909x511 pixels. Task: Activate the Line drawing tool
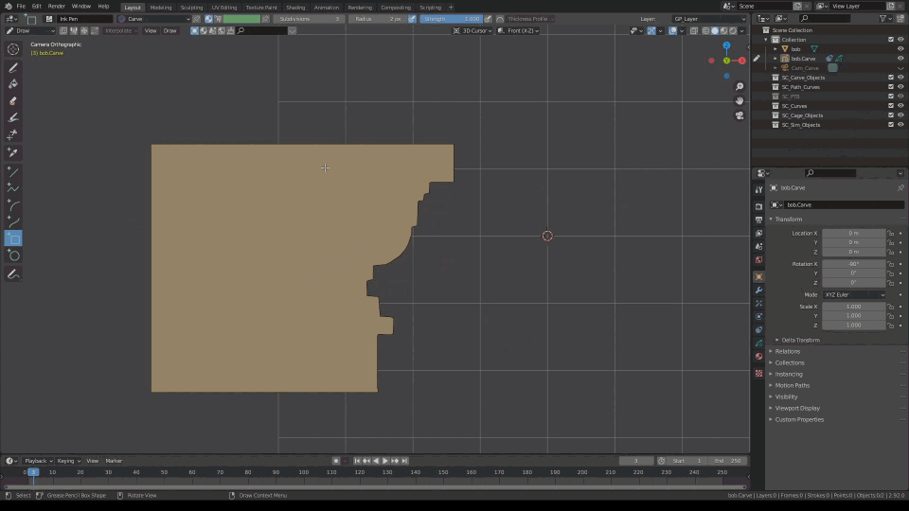13,171
